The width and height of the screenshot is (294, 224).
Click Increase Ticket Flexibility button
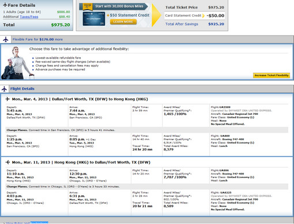coord(272,75)
